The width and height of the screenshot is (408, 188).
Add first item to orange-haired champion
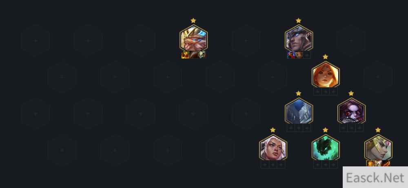coord(317,91)
